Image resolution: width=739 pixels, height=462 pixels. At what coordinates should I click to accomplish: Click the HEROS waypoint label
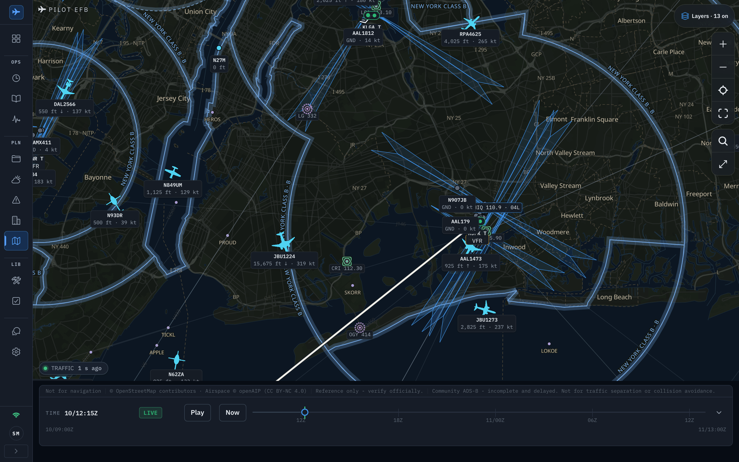coord(212,119)
